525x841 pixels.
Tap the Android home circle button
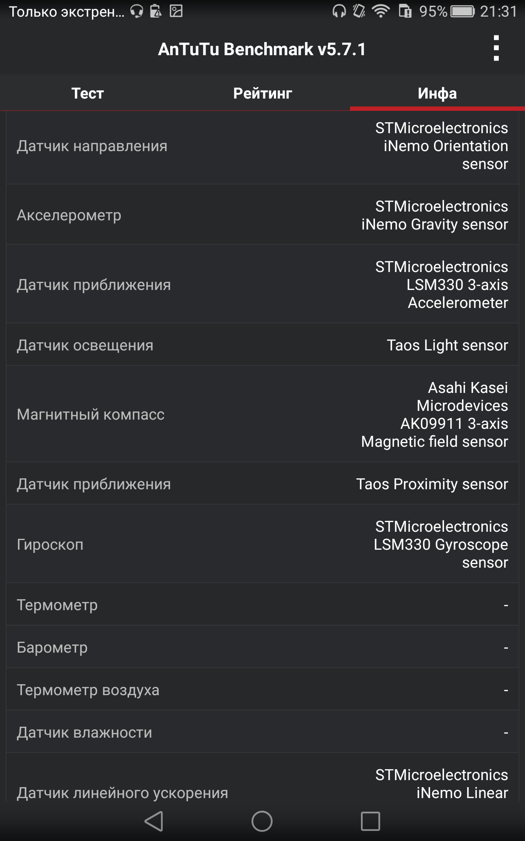click(x=262, y=821)
